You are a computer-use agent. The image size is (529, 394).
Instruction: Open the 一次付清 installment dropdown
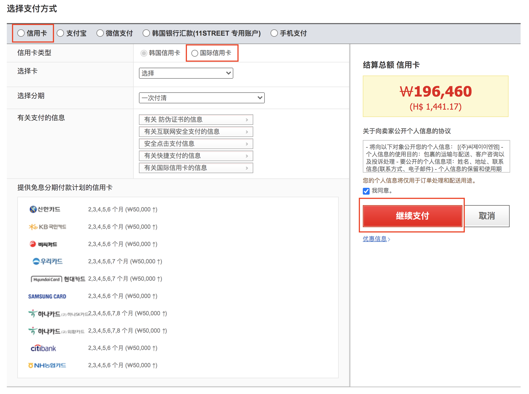[202, 98]
